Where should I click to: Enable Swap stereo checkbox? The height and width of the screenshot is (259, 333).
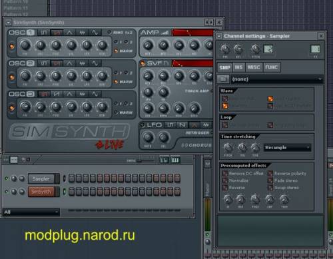click(270, 188)
